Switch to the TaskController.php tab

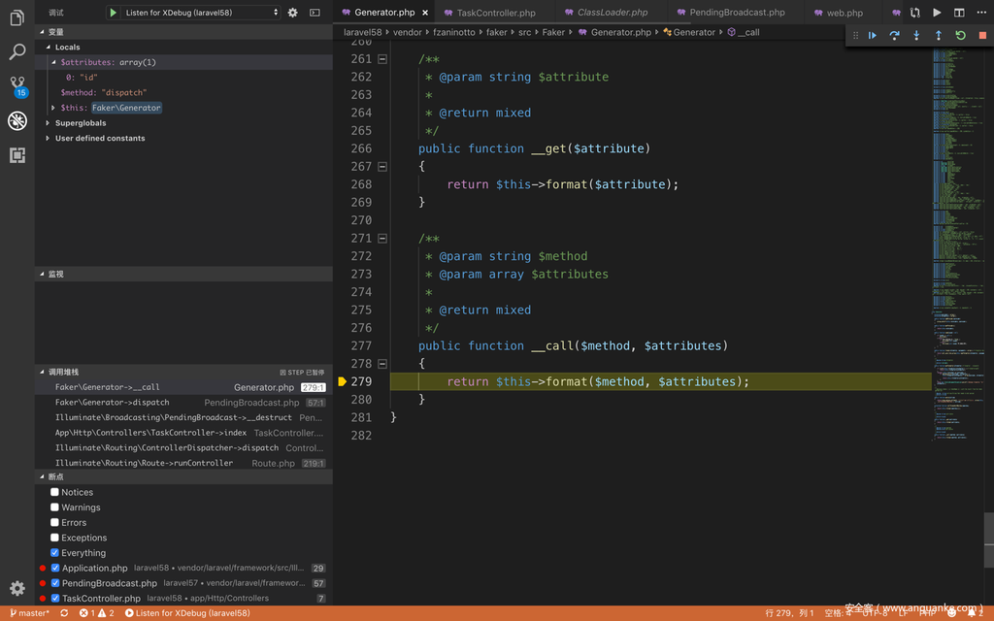[495, 13]
